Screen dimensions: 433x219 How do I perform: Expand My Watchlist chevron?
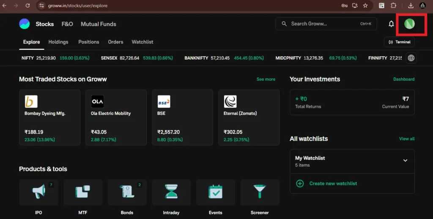(405, 161)
